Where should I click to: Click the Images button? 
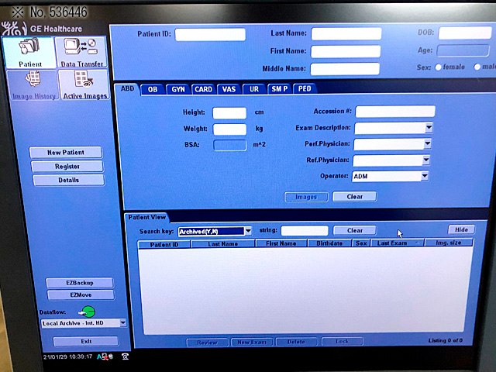coord(306,197)
